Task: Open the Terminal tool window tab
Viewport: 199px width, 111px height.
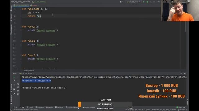Action: (59, 107)
